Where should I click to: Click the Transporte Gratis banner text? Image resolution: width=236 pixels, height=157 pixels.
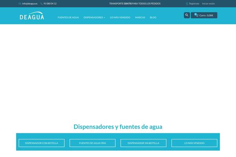pyautogui.click(x=135, y=4)
